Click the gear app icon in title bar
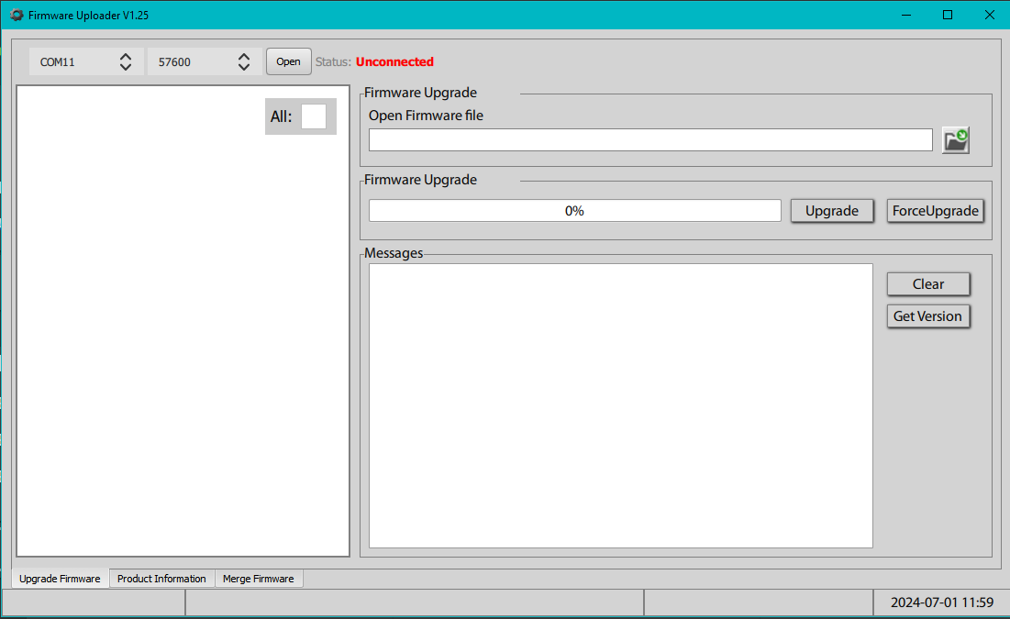Viewport: 1010px width, 619px height. pos(16,15)
